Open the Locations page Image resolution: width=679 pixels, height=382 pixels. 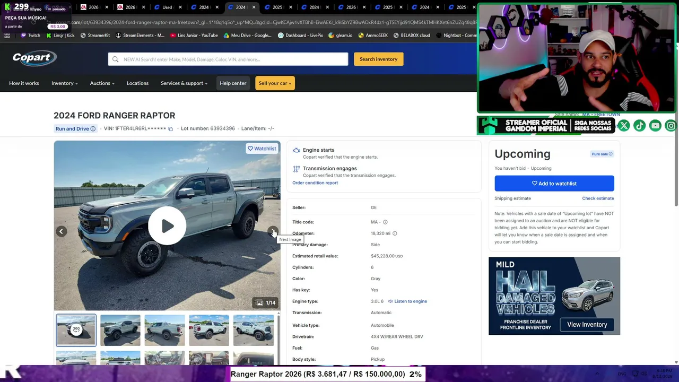tap(137, 83)
